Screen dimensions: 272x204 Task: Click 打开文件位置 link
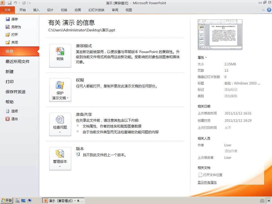(x=211, y=175)
